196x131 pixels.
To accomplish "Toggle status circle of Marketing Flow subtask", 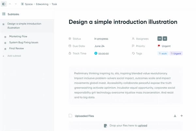I will point(5,36).
